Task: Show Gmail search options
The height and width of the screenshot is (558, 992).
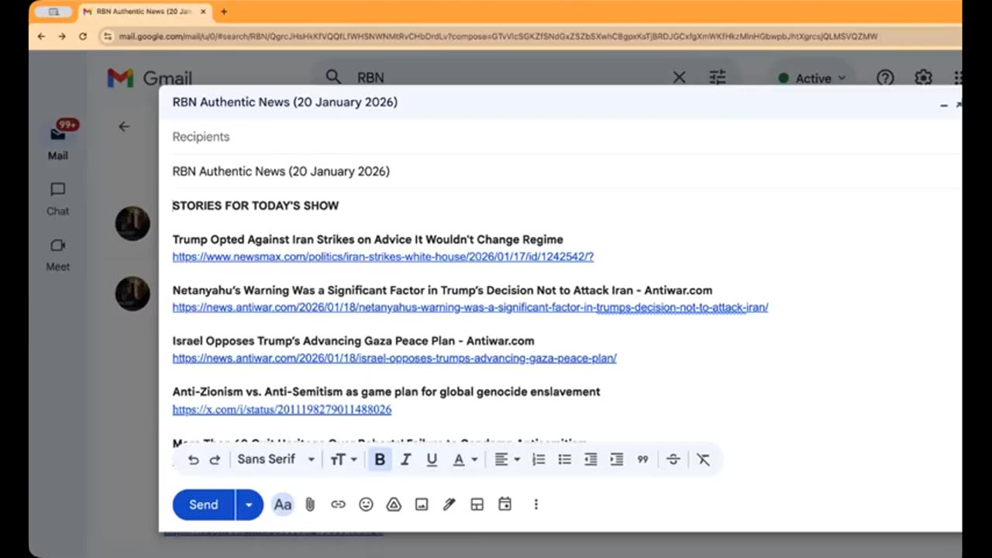Action: point(718,77)
